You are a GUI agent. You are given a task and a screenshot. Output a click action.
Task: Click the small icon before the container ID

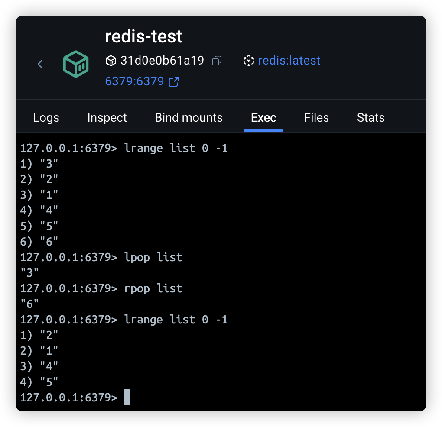(111, 61)
